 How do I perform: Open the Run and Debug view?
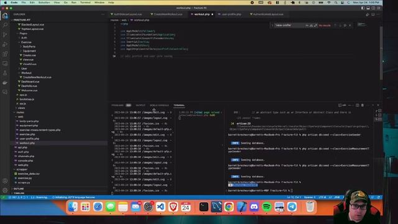click(x=5, y=44)
